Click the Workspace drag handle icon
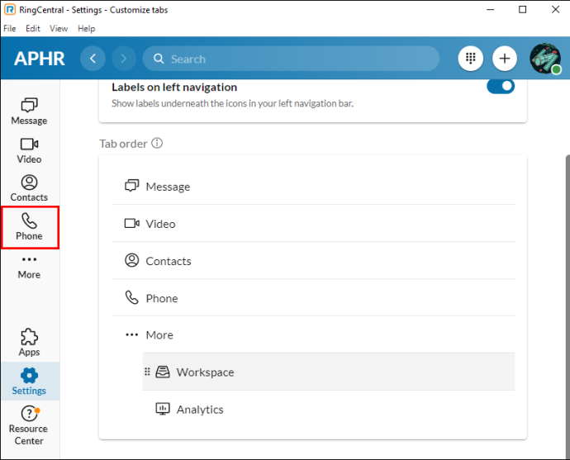 pyautogui.click(x=147, y=372)
